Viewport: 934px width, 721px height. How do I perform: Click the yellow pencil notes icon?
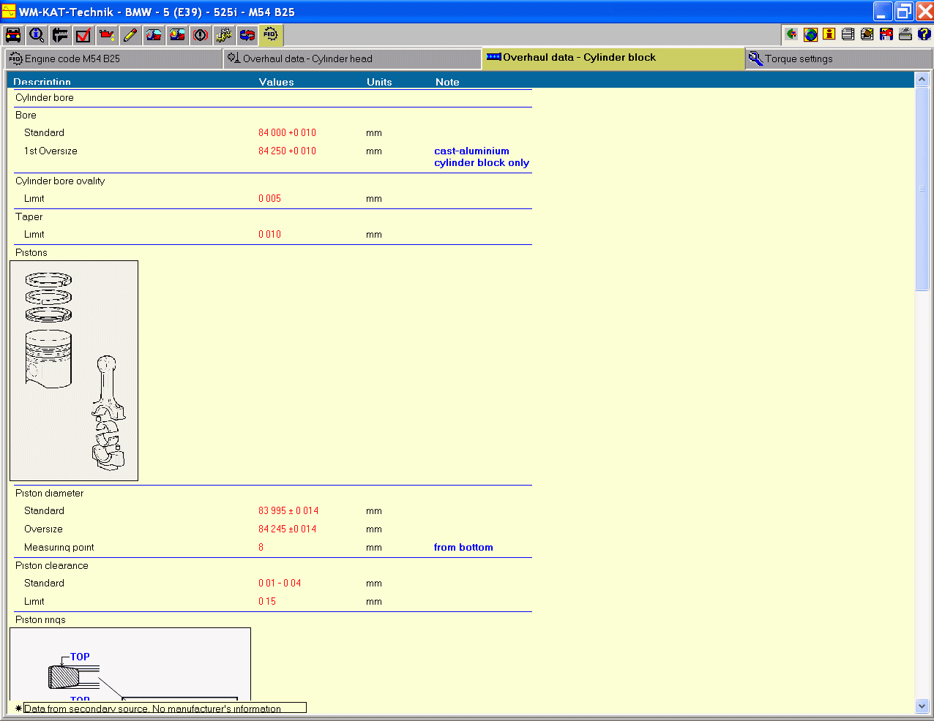[x=130, y=35]
